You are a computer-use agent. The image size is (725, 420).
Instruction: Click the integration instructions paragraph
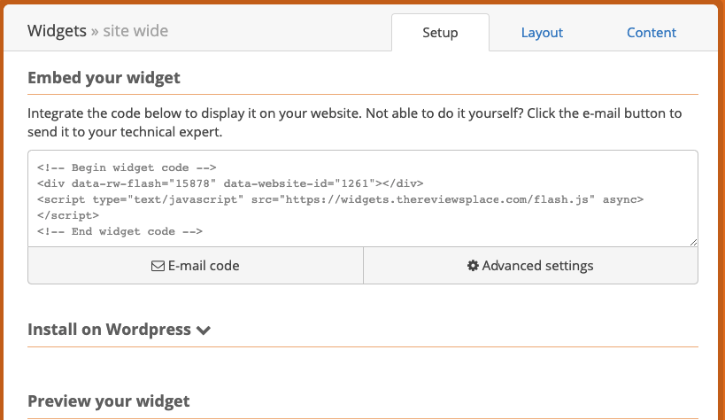coord(355,122)
